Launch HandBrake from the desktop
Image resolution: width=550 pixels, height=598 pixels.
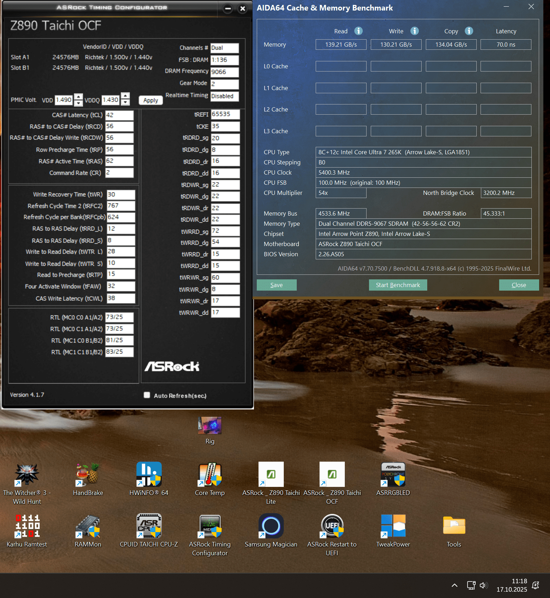click(x=88, y=480)
